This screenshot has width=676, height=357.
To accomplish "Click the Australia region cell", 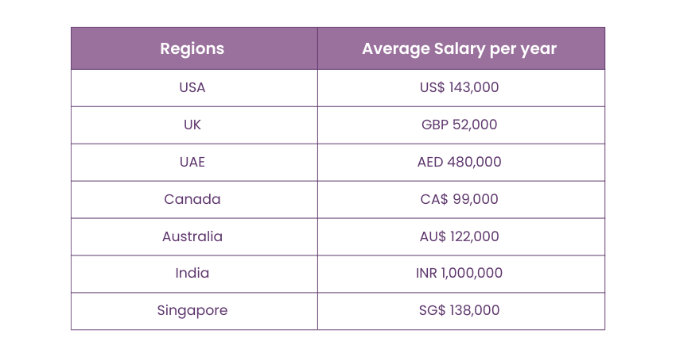I will [x=192, y=236].
